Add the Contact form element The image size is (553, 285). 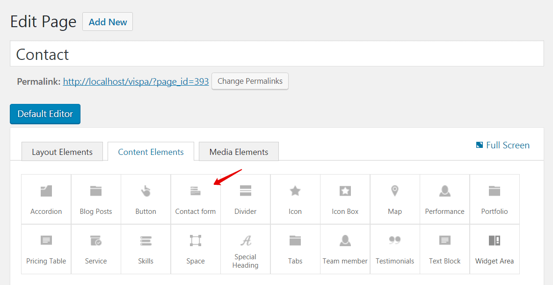click(196, 199)
